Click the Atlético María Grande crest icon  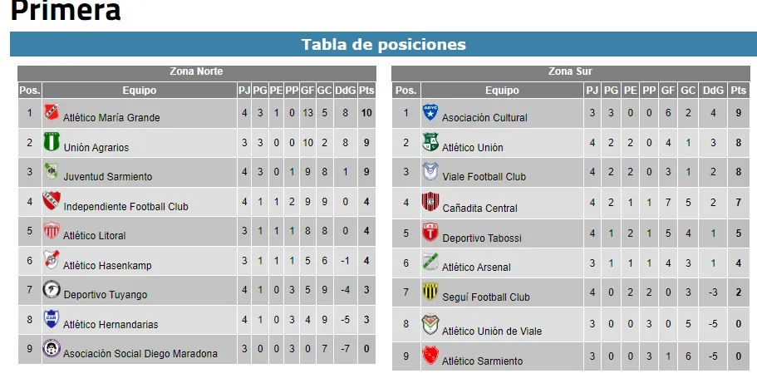coord(52,112)
